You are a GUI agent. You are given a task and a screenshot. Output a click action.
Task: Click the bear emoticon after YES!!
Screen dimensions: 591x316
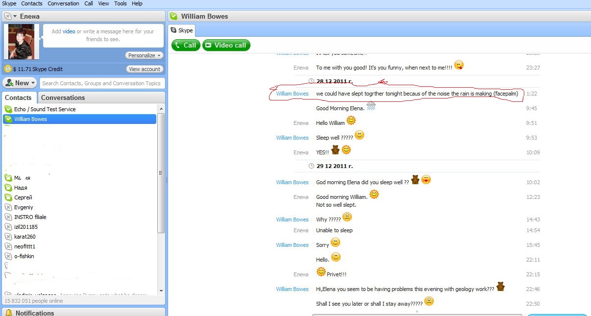point(335,150)
